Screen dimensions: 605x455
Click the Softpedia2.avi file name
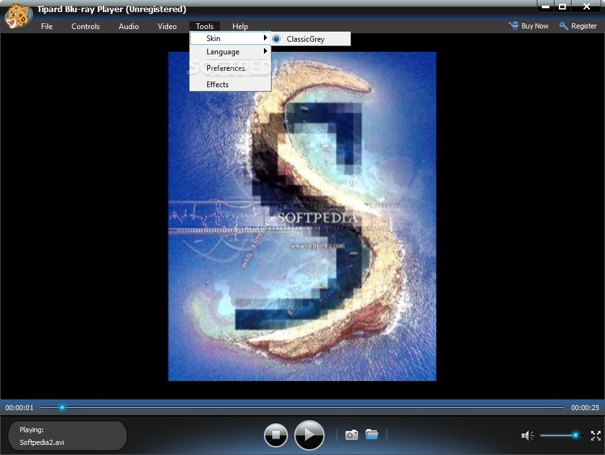(42, 442)
